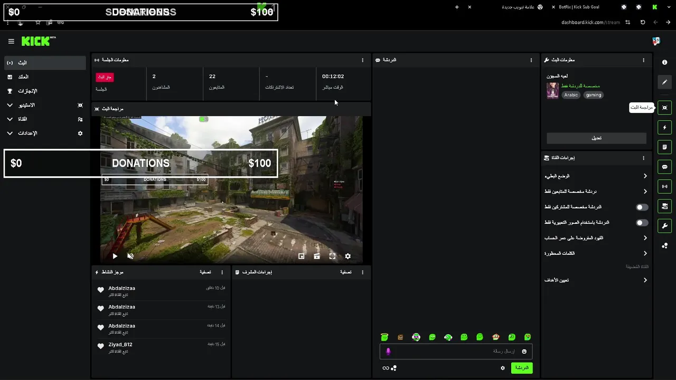Open the activity feed three-dot menu
The width and height of the screenshot is (676, 380).
click(x=222, y=272)
